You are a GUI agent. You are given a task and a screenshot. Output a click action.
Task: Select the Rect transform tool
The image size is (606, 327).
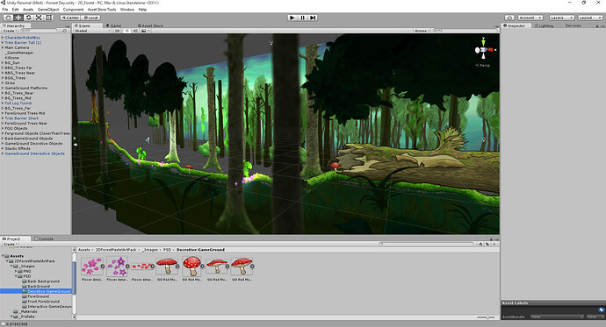(49, 18)
